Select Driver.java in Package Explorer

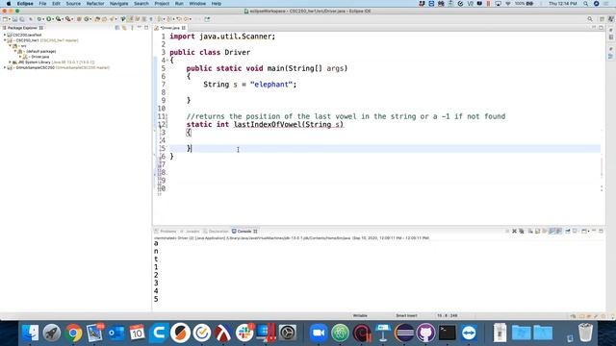click(39, 57)
